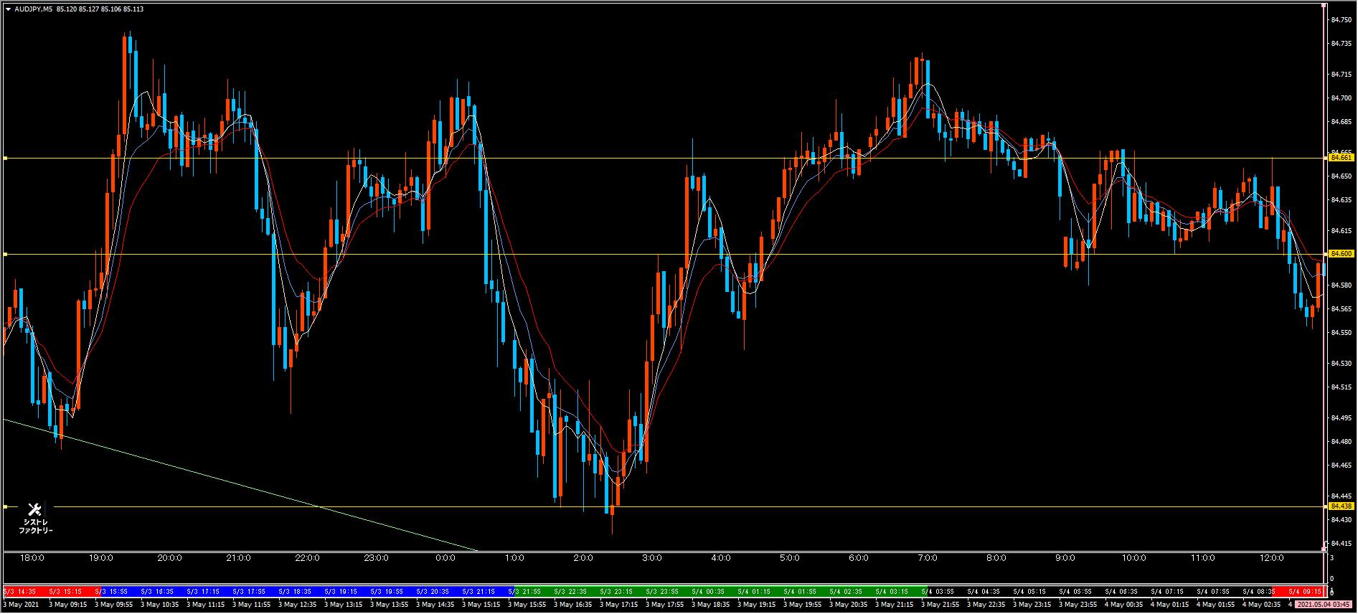The height and width of the screenshot is (614, 1358).
Task: Click the pink vertical line top handle
Action: point(1324,6)
